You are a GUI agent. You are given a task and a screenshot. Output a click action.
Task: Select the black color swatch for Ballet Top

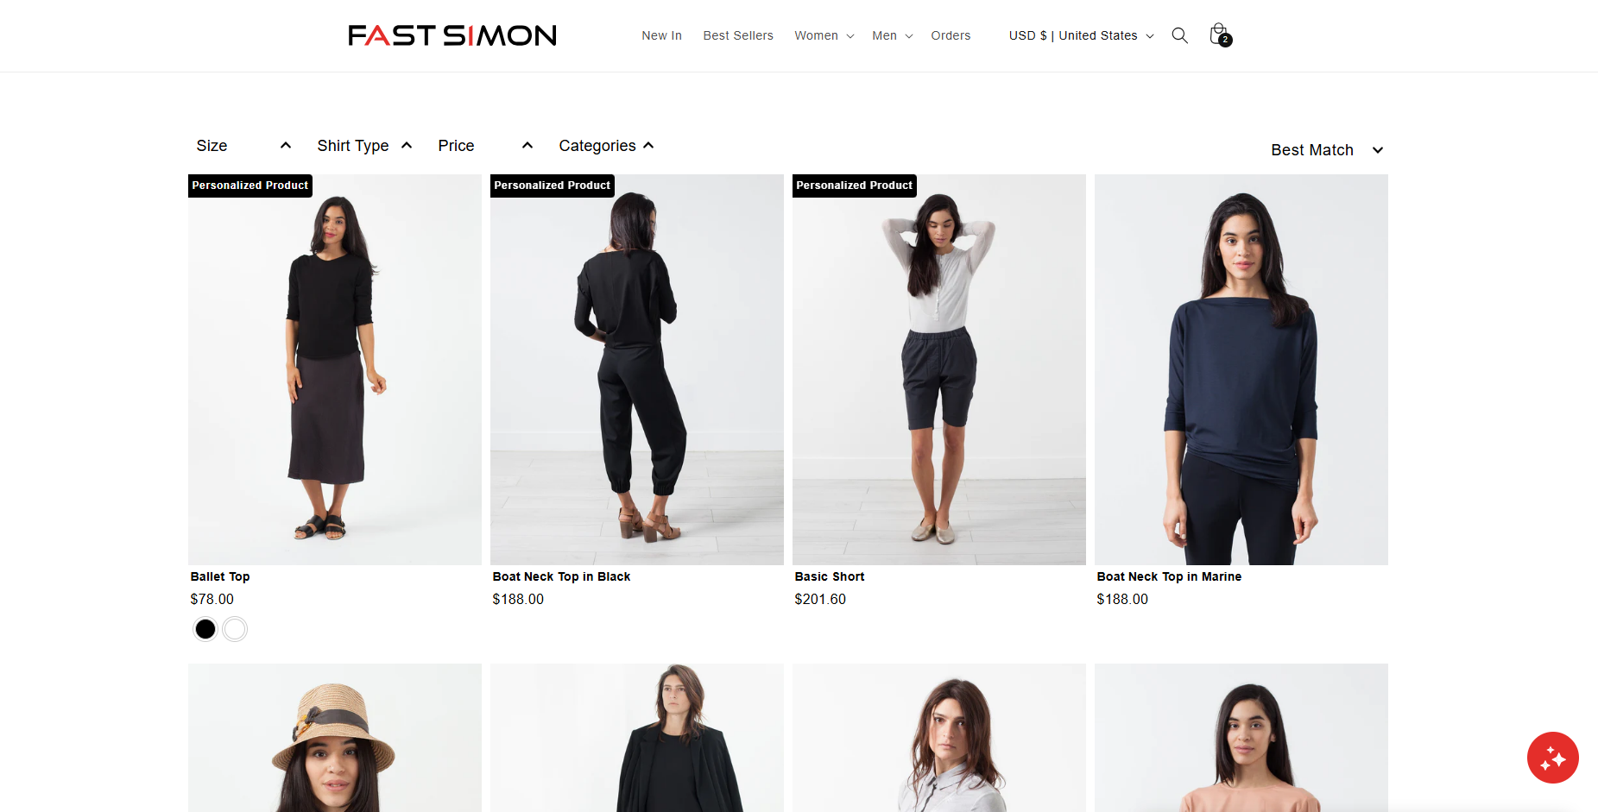205,630
